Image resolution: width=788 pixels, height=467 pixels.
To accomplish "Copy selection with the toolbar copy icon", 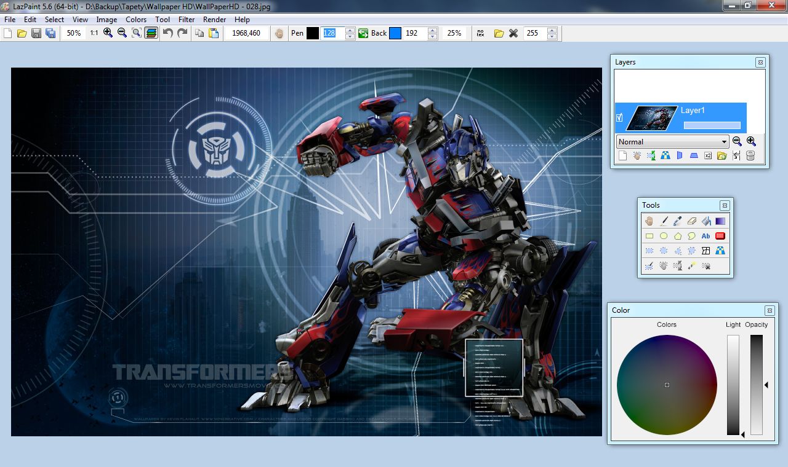I will coord(199,33).
